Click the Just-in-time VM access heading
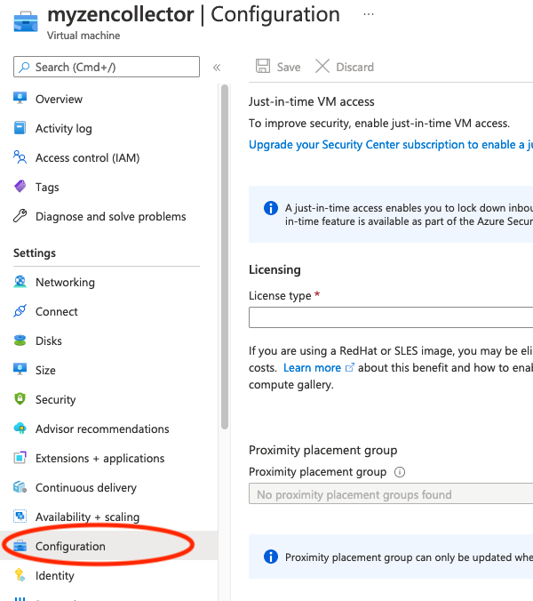 (x=311, y=101)
